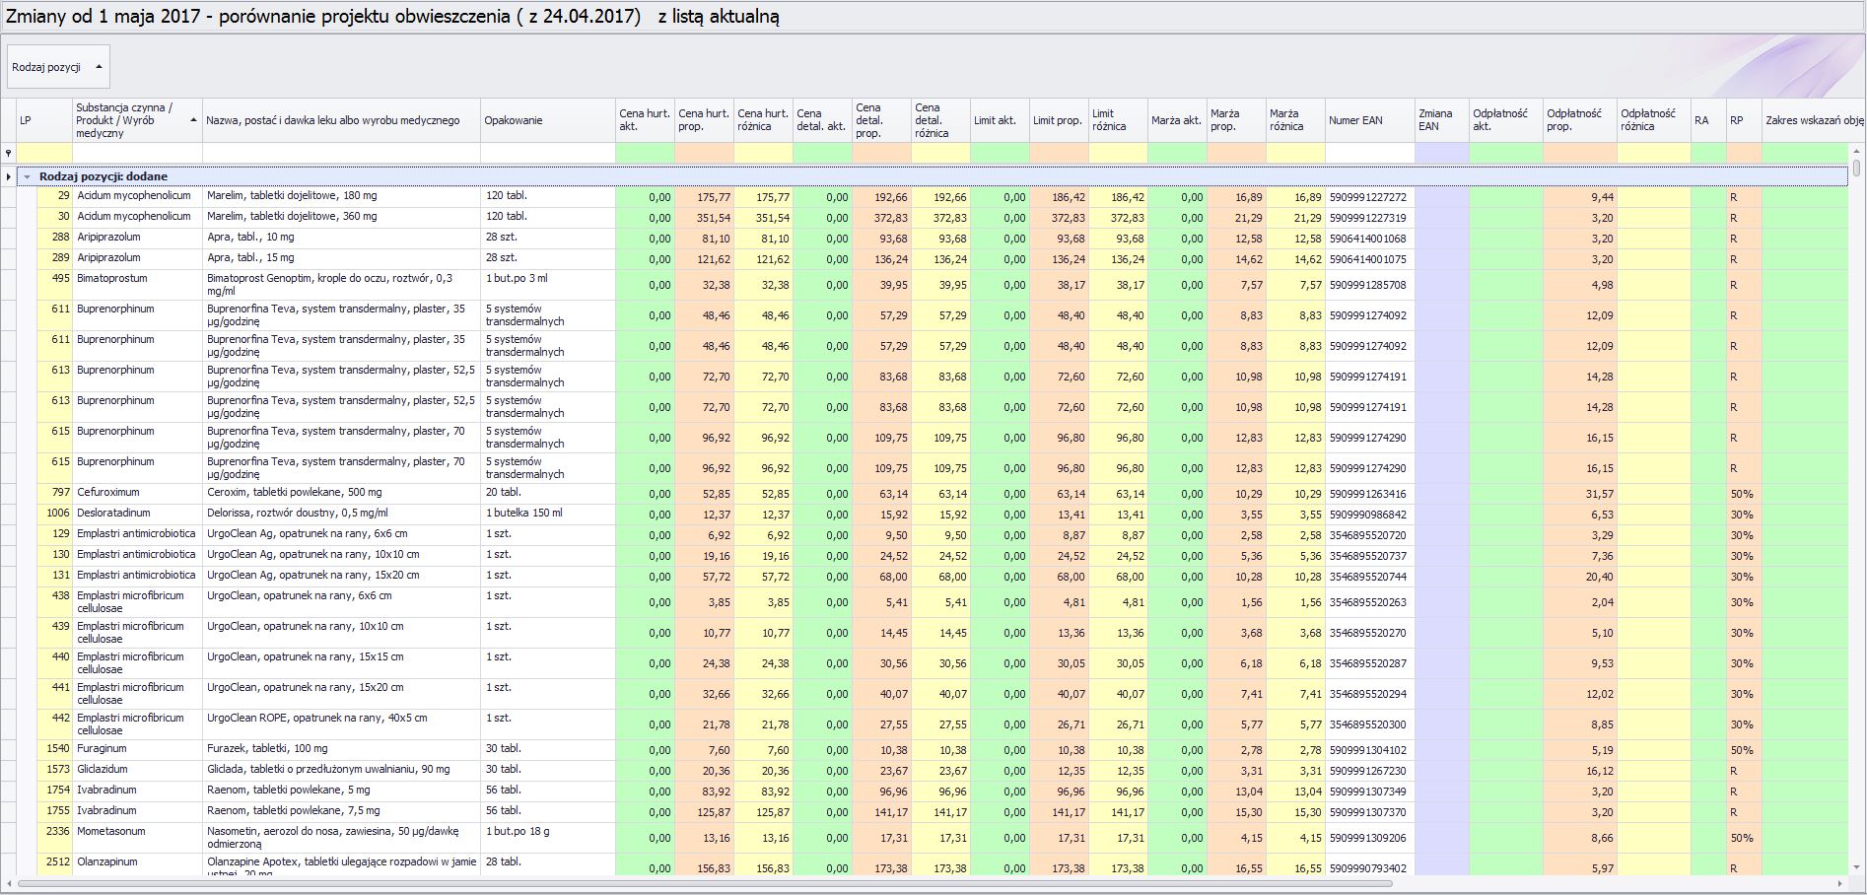Click sort arrow on Rodzaj pozycji chip
Screen dimensions: 1867x895
pyautogui.click(x=99, y=67)
